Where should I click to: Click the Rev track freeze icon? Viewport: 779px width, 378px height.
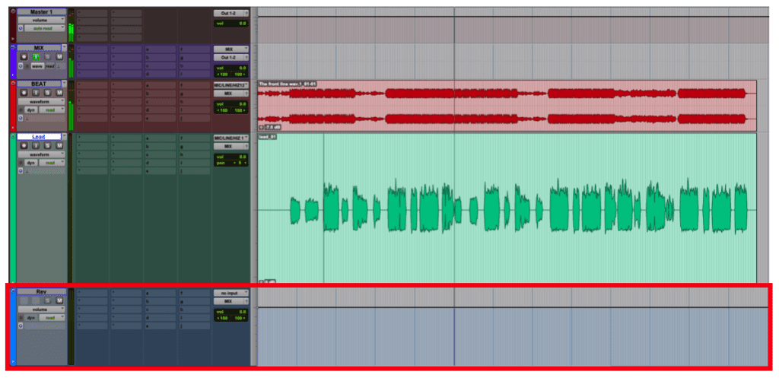tap(21, 317)
